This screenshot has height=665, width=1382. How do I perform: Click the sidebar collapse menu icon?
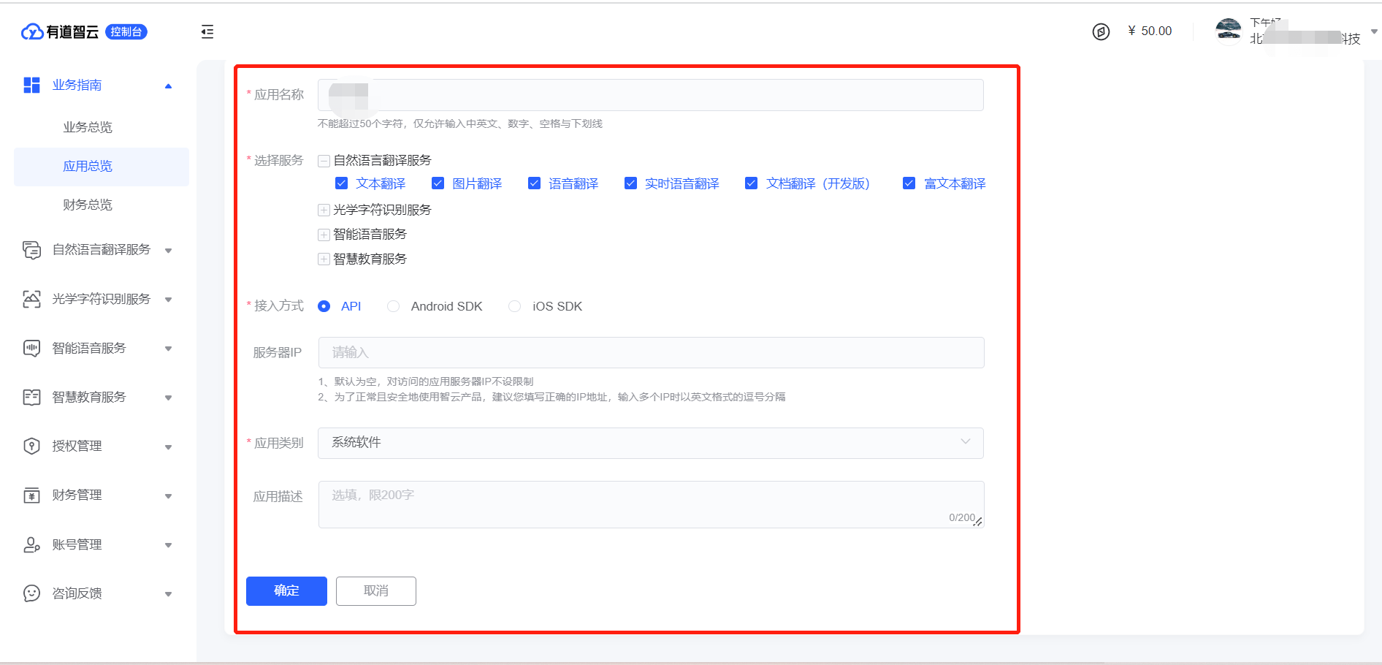click(x=207, y=31)
